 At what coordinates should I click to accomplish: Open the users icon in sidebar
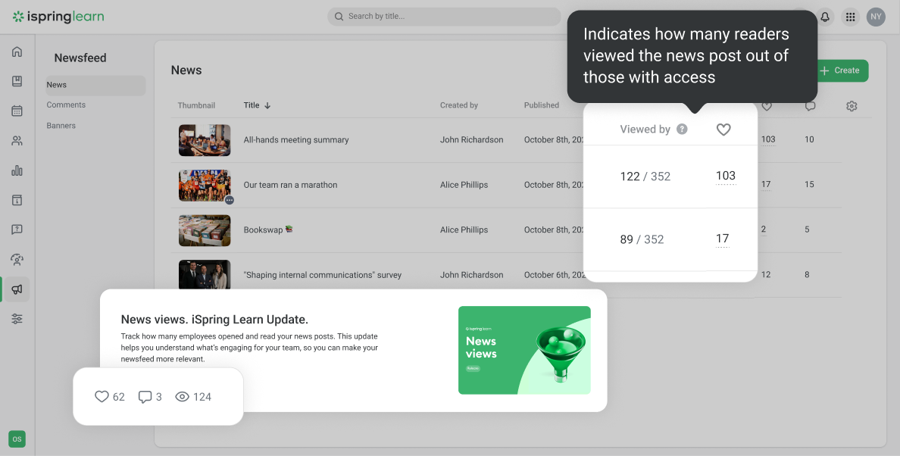(x=17, y=141)
